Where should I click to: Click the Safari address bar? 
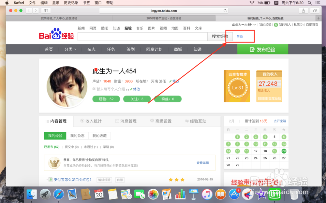point(162,10)
